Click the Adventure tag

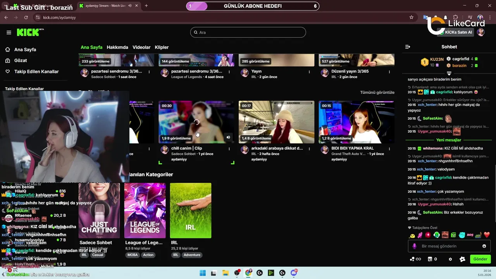(x=192, y=255)
